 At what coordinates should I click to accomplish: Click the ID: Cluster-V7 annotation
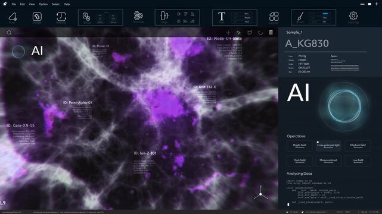[101, 46]
